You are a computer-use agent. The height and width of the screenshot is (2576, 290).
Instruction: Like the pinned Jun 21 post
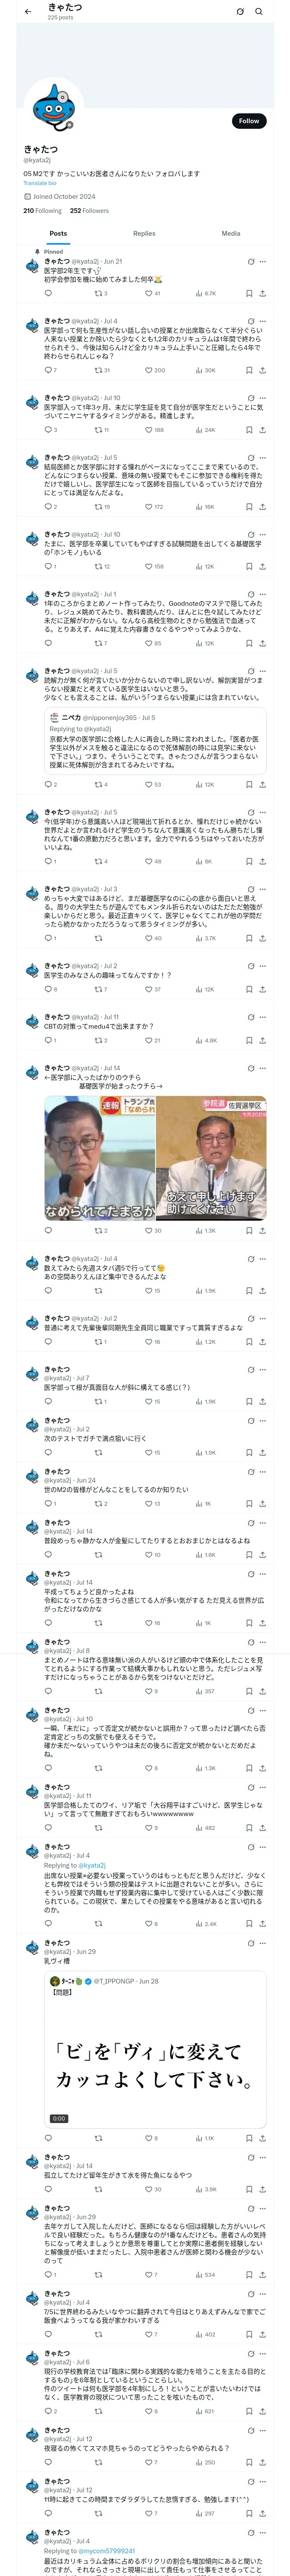click(152, 293)
